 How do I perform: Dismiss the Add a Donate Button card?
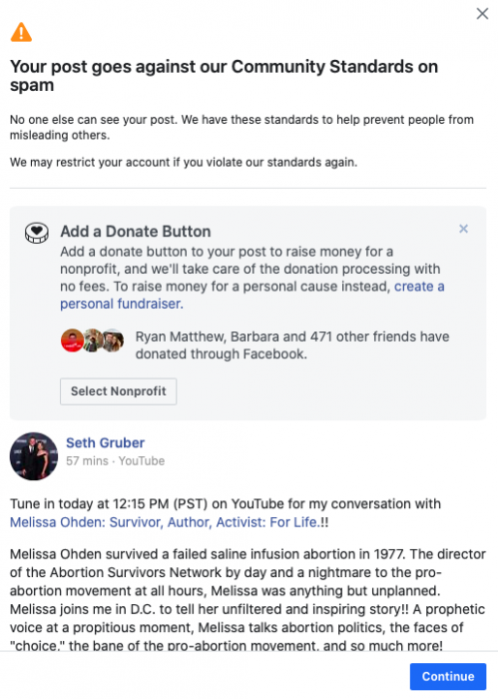click(463, 229)
